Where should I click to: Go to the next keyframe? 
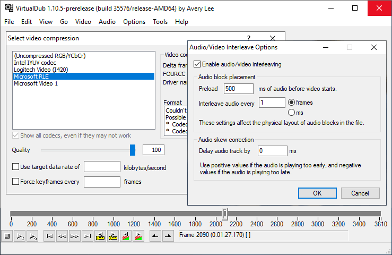tap(113, 236)
